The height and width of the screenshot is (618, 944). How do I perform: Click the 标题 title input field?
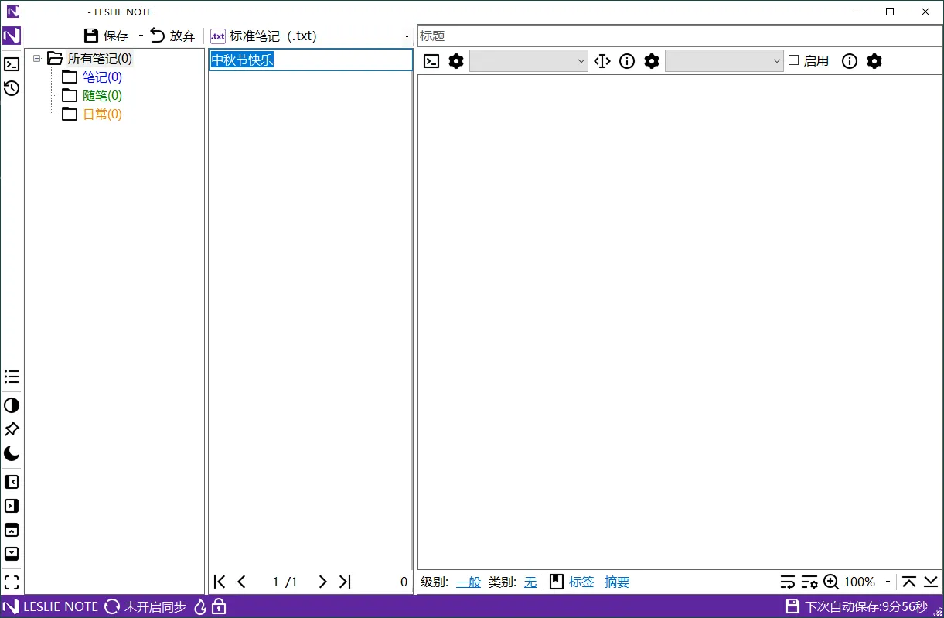[679, 36]
